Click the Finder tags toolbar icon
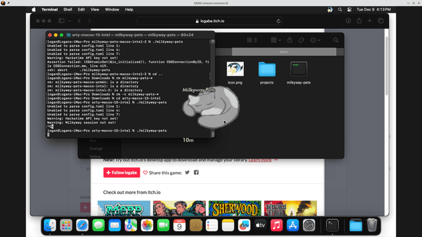Viewport: 422px width, 237px height. tap(301, 40)
